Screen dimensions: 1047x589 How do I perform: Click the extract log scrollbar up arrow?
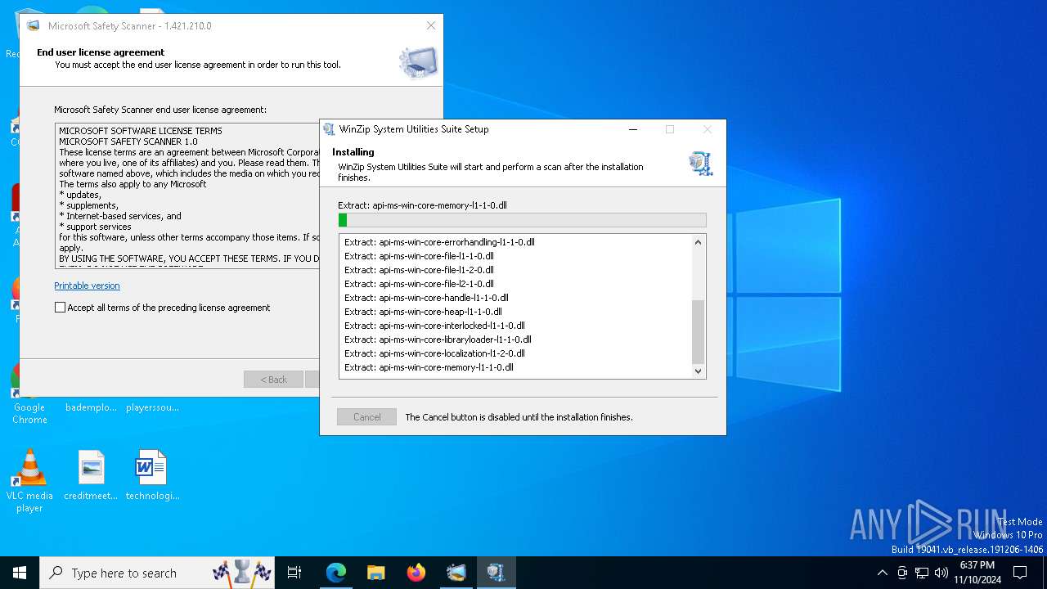coord(698,242)
